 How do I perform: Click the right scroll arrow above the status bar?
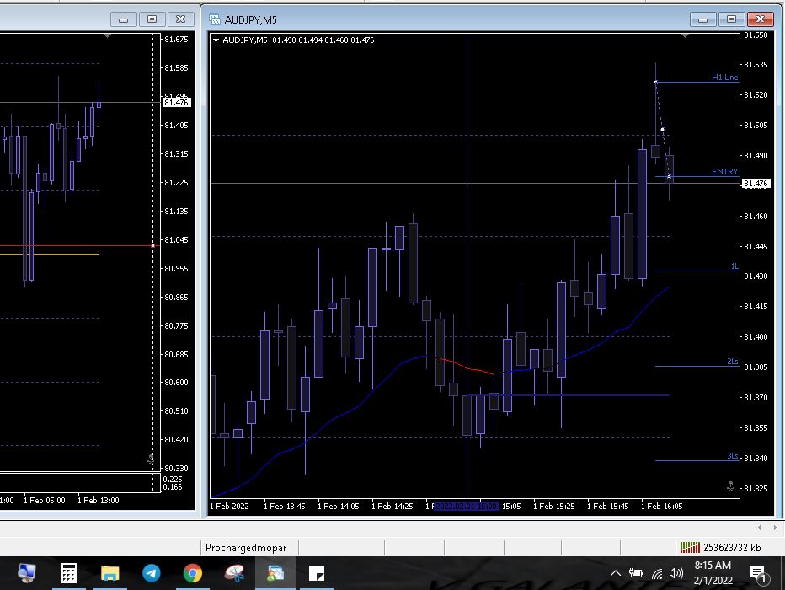pos(777,528)
